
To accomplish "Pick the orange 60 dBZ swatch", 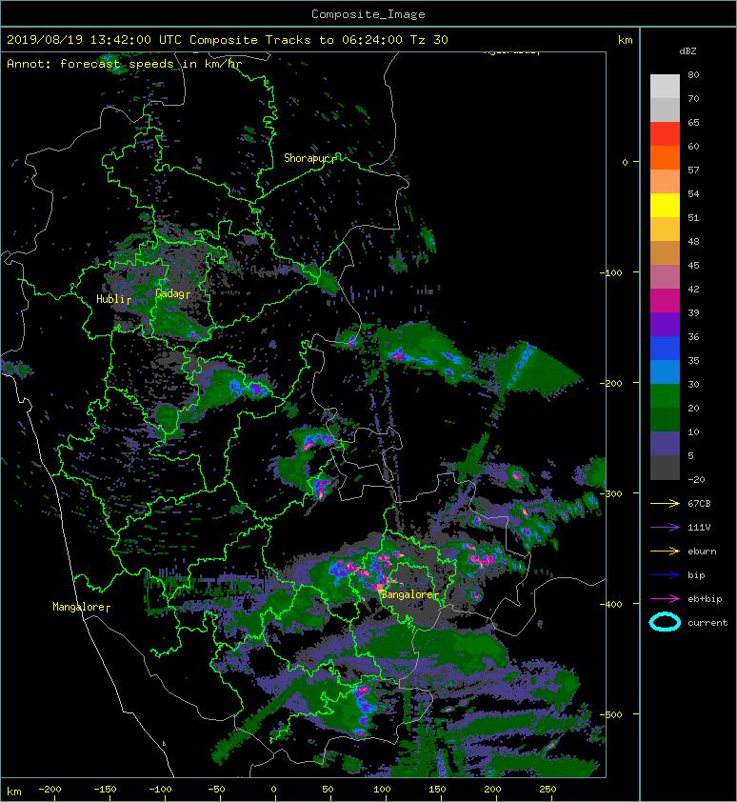I will [665, 157].
